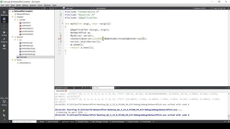Click zoom in plus on output pane
230x129 pixels.
pos(116,88)
